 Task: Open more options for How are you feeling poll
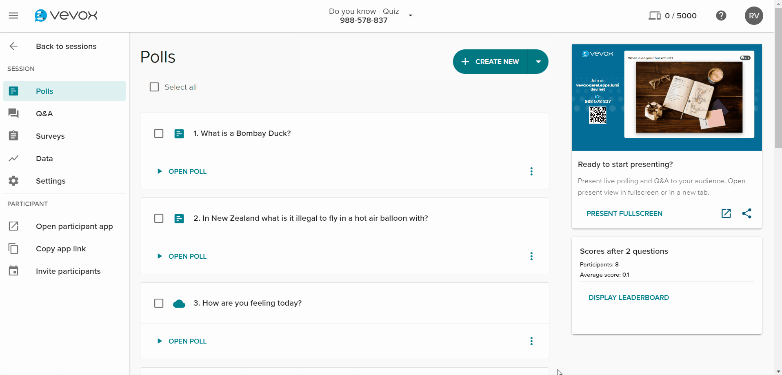click(531, 341)
